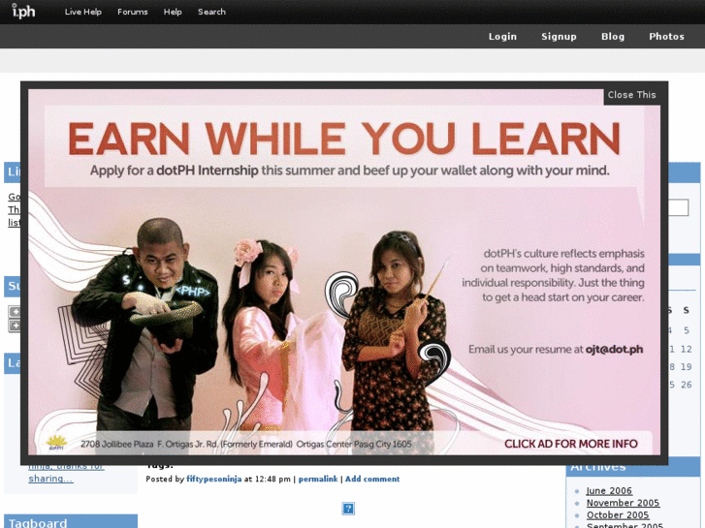Go to the Login page

coord(502,37)
